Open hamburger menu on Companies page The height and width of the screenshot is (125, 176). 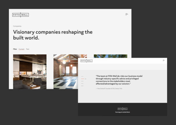click(126, 14)
